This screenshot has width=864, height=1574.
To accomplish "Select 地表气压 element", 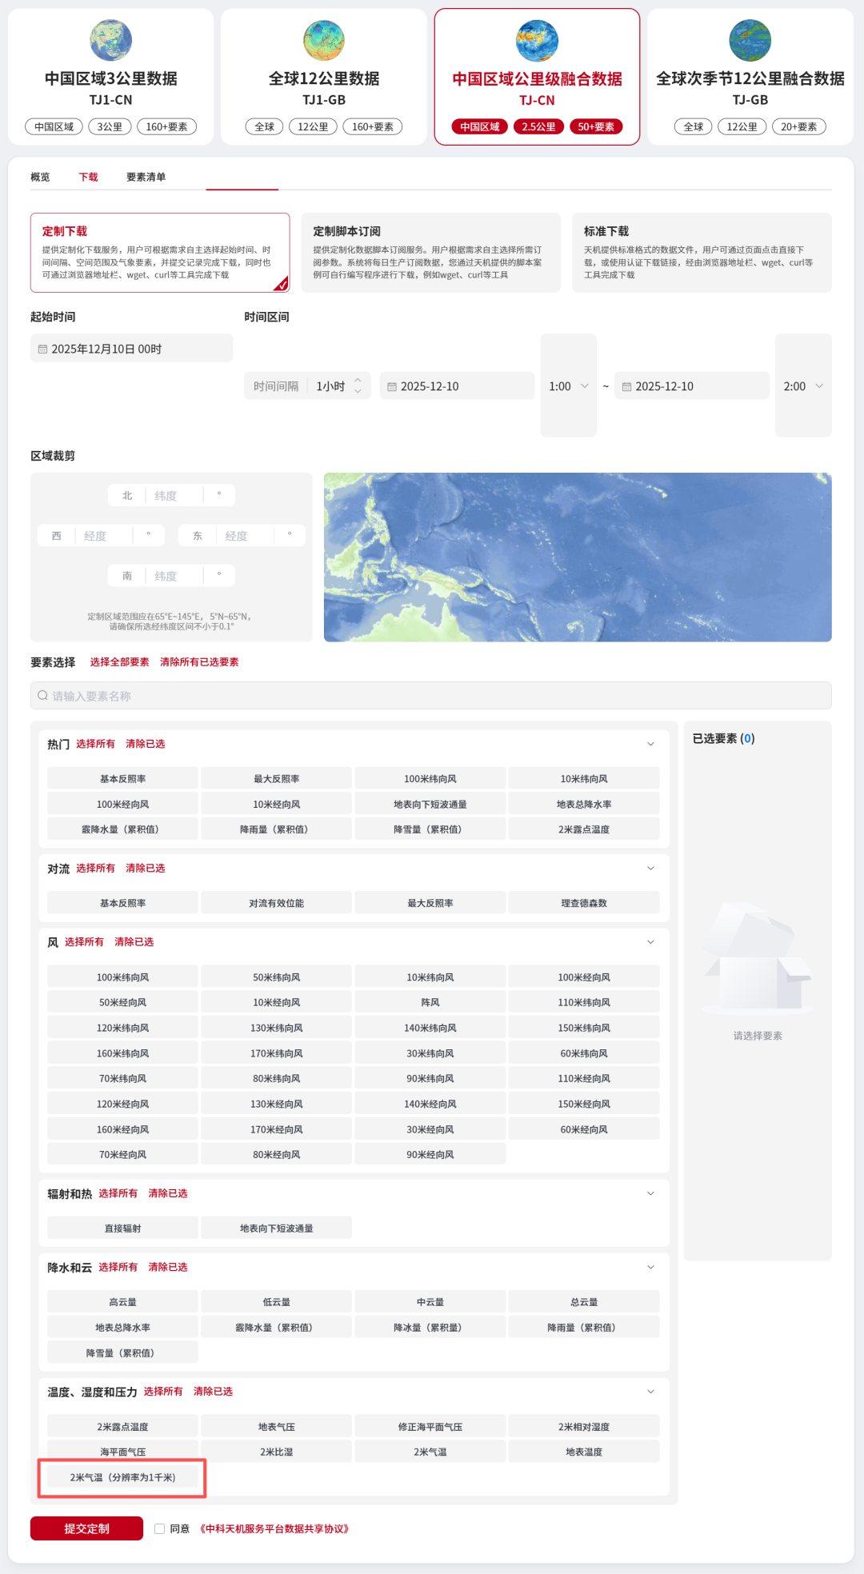I will point(276,1427).
